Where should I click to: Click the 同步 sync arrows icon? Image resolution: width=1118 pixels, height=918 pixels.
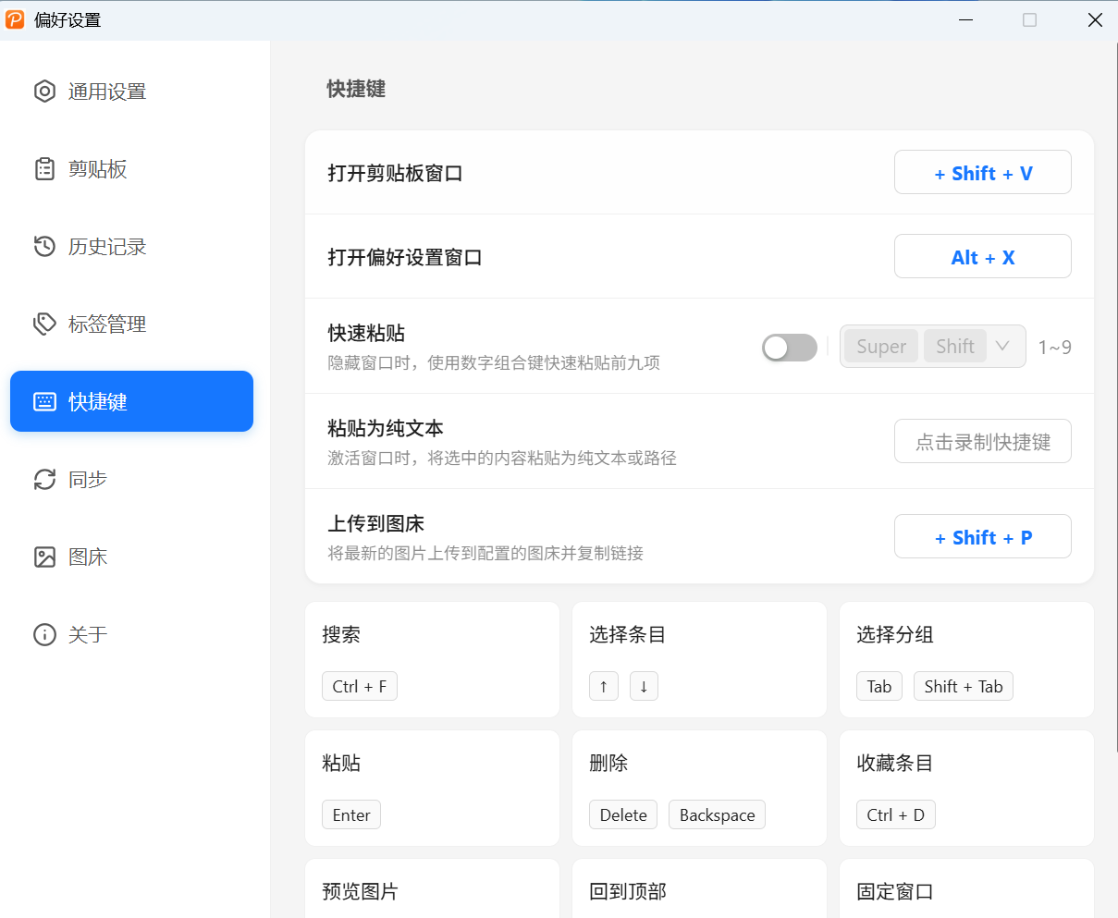point(44,479)
